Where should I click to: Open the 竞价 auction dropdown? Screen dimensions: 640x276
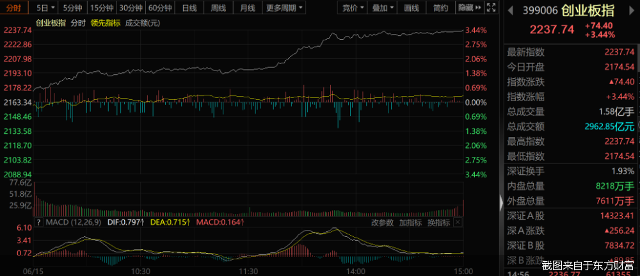click(353, 8)
